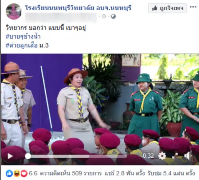Screen dimensions: 199x180
Task: Open hashtag #ค่ายลูกเสือ ม.3
Action: (27, 46)
